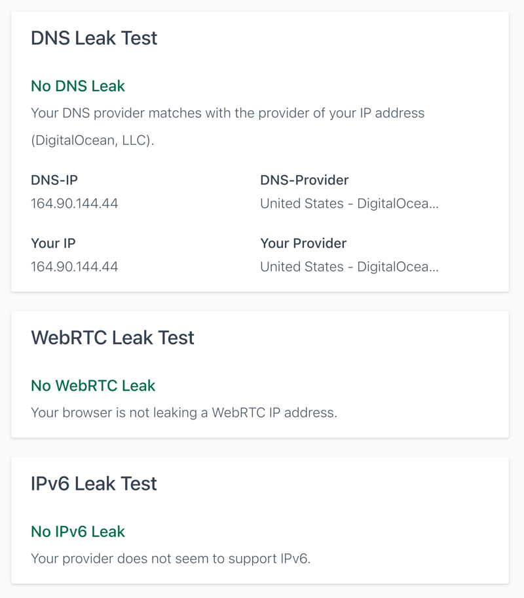
Task: Click provider does not support IPv6 message
Action: pyautogui.click(x=171, y=559)
